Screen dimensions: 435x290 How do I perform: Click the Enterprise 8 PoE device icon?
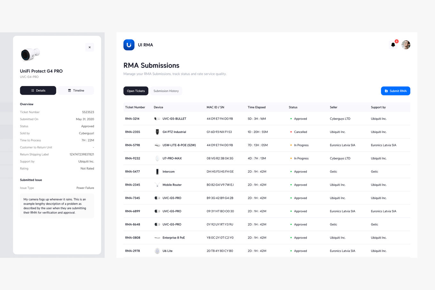click(x=157, y=238)
